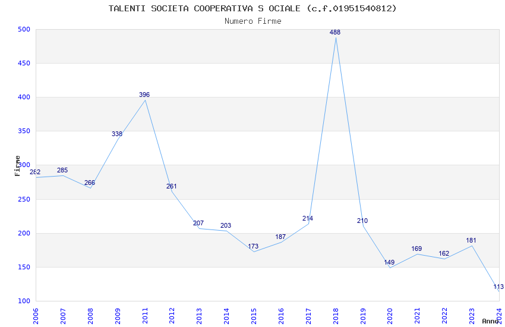Click the x-axis year label 2006
Image resolution: width=505 pixels, height=327 pixels.
[36, 316]
